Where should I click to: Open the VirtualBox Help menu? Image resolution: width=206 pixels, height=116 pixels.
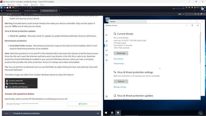click(x=42, y=5)
